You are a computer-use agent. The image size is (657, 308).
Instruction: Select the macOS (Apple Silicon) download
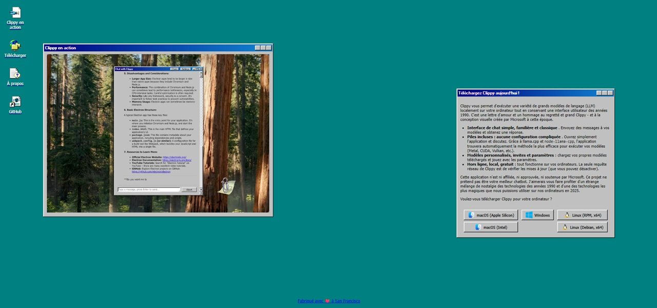pyautogui.click(x=491, y=215)
